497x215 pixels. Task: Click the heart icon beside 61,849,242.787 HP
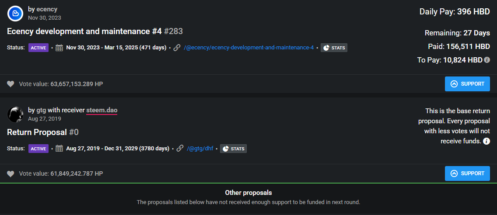(x=11, y=173)
